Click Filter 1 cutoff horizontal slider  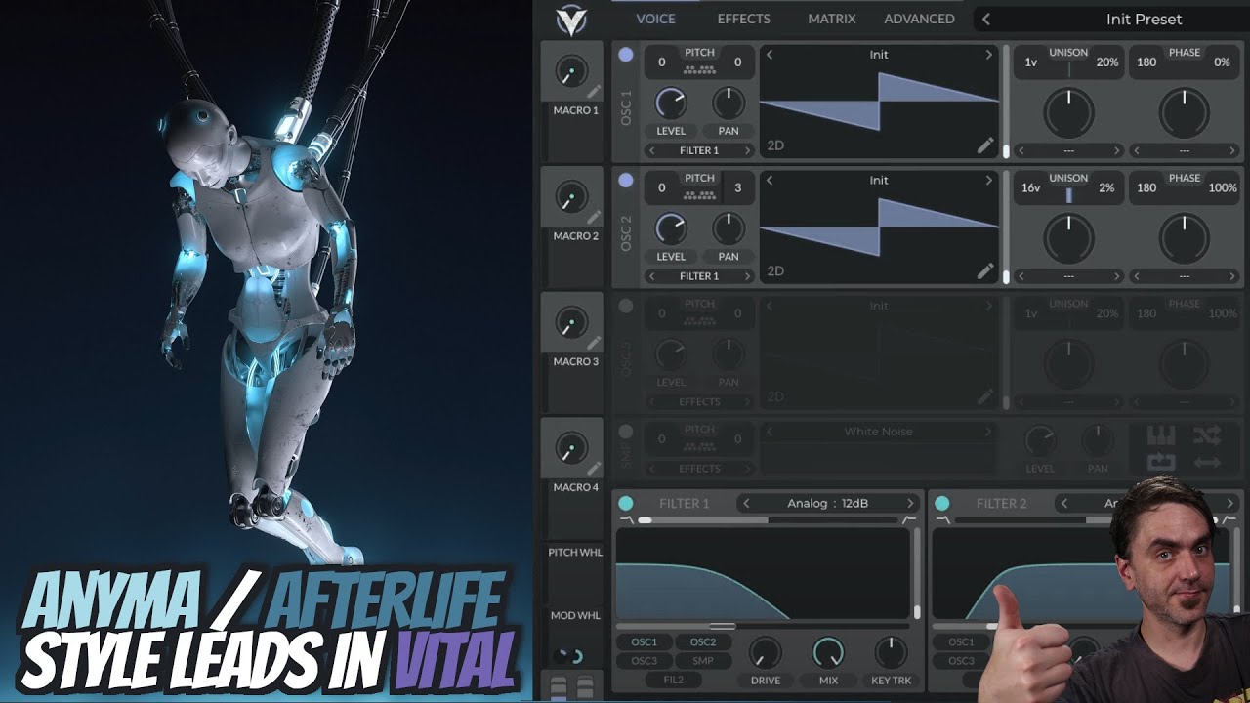pos(764,626)
